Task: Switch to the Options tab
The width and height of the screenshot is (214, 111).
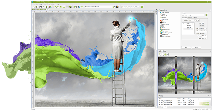Action: pyautogui.click(x=195, y=18)
